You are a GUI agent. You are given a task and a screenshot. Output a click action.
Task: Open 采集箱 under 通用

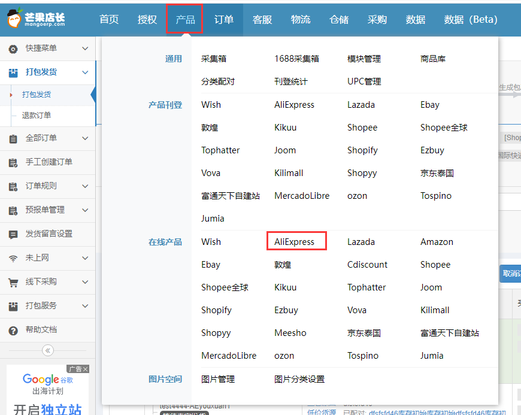tap(214, 59)
